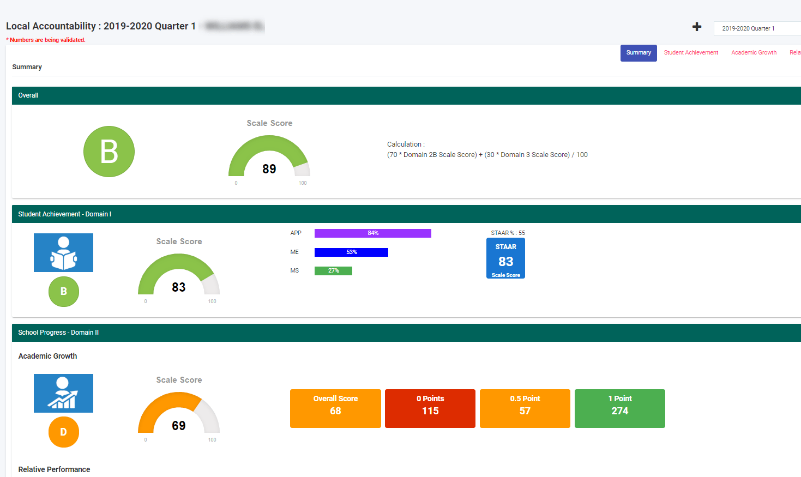
Task: Switch to Student Achievement tab
Action: 691,53
